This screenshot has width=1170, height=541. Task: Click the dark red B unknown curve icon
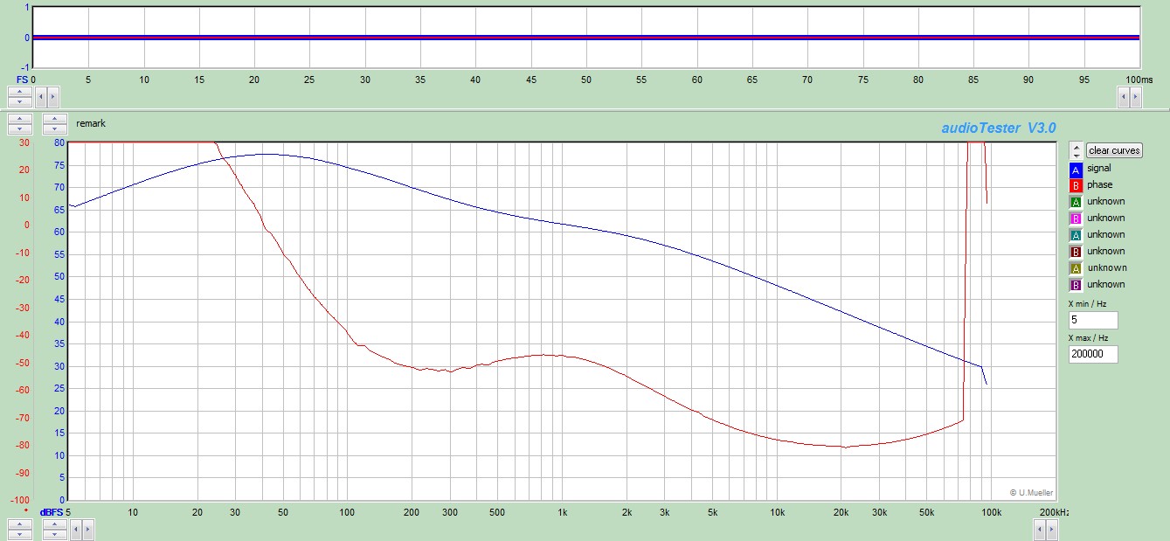coord(1076,252)
